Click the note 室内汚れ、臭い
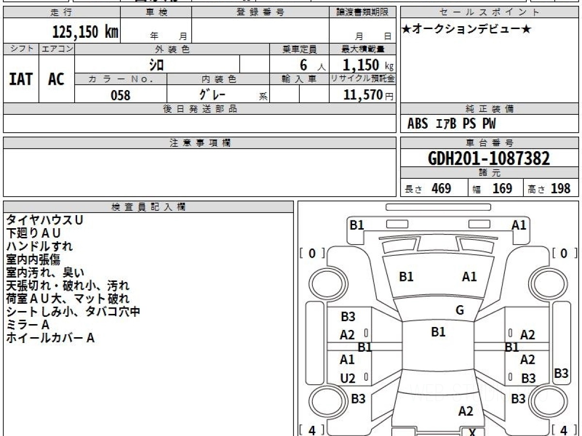 [x=45, y=272]
